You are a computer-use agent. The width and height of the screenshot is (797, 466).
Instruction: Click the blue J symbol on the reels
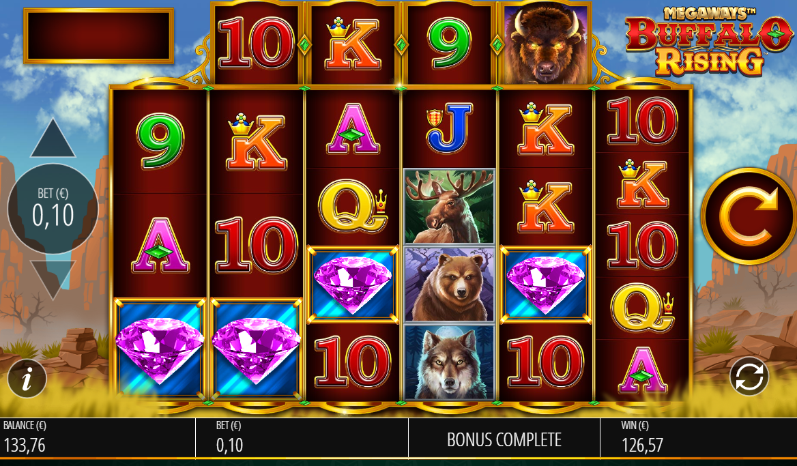pyautogui.click(x=449, y=128)
